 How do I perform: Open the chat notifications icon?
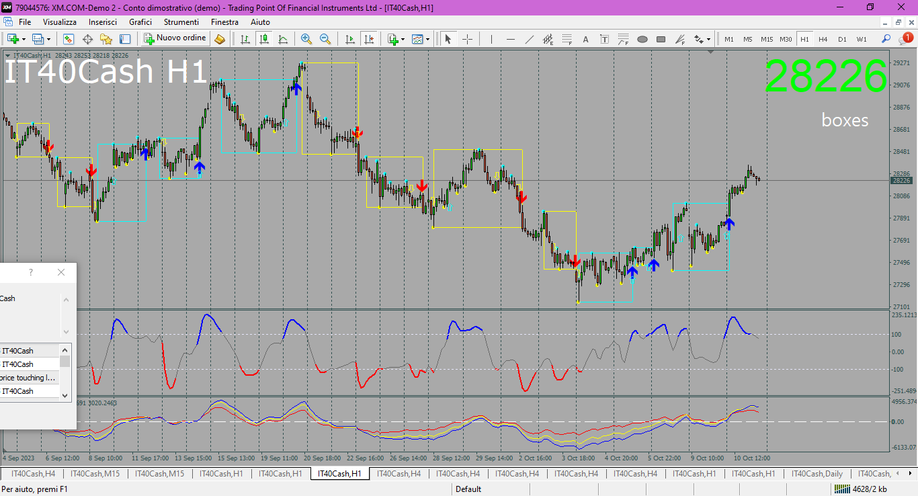[906, 38]
